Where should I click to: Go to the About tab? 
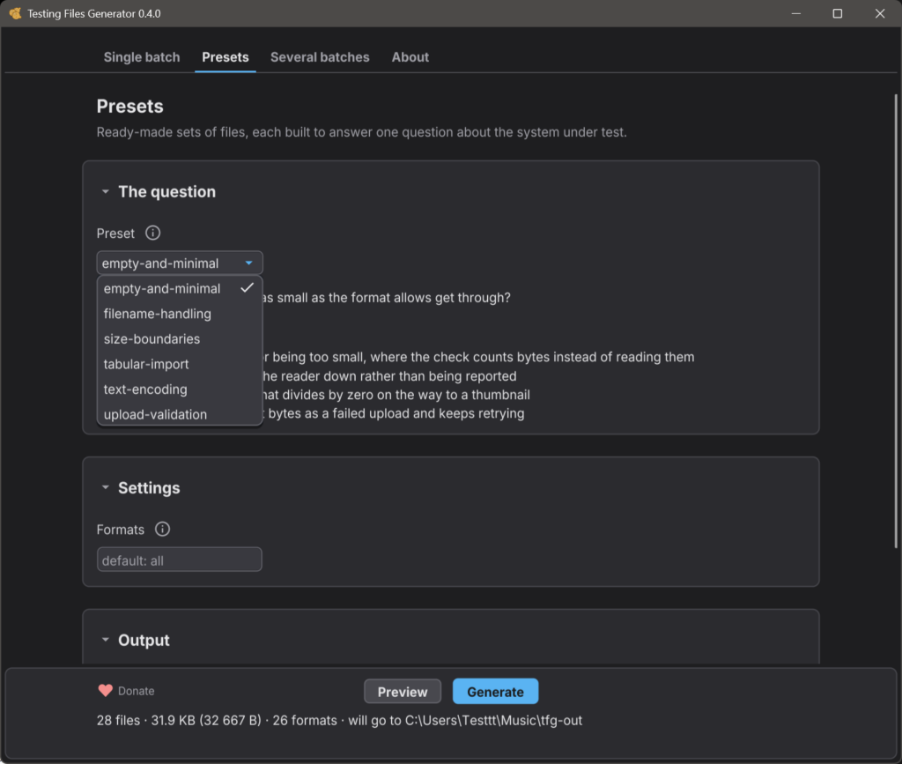click(x=410, y=57)
